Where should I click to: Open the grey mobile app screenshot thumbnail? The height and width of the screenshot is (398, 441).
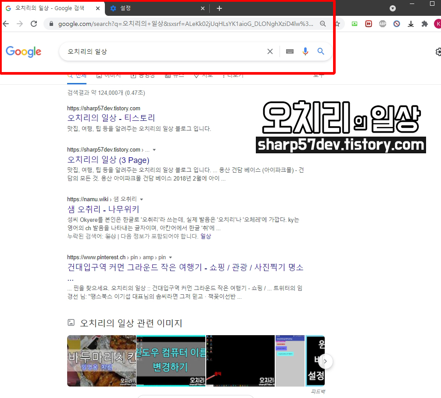click(290, 361)
